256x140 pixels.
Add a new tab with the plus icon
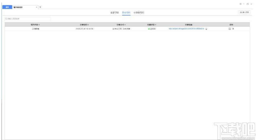point(40,7)
